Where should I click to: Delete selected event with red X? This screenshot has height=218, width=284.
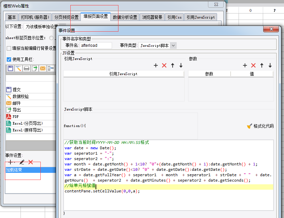(x=31, y=162)
